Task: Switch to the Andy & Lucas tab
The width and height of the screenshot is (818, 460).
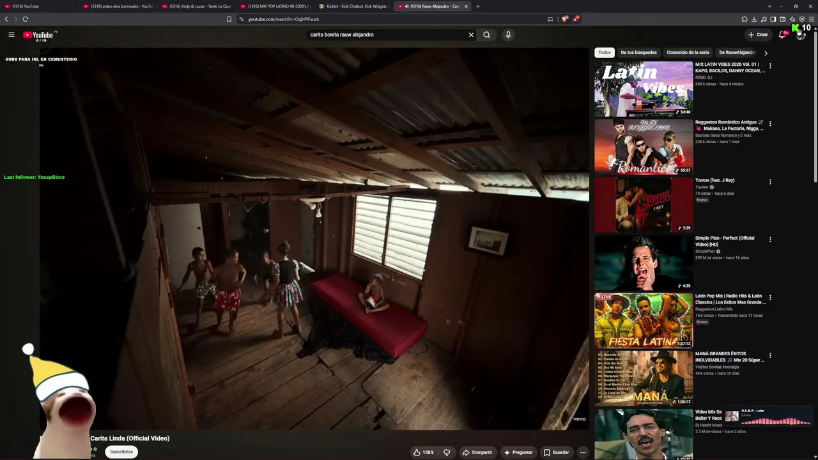Action: click(x=197, y=6)
